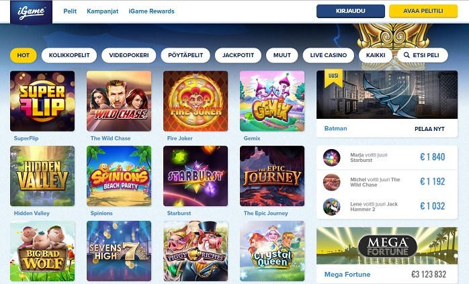Click Jack Hammer 2 winner icon

pos(331,207)
